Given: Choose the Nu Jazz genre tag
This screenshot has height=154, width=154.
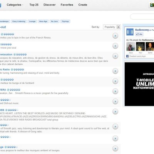Looking at the screenshot, I should [54, 21].
